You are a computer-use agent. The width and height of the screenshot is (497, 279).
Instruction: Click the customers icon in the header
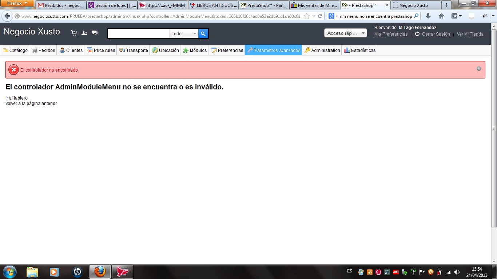click(84, 33)
